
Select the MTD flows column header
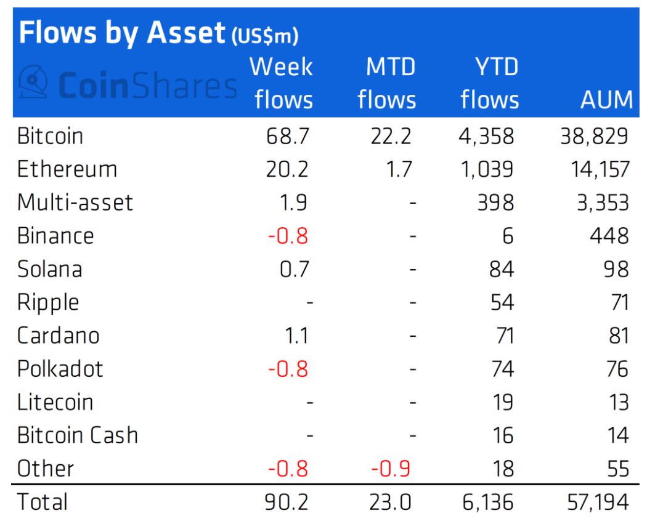click(x=387, y=84)
